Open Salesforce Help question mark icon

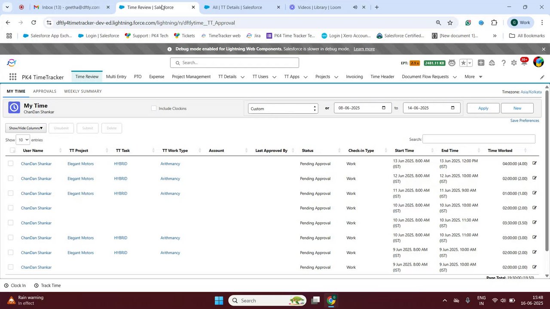(504, 63)
